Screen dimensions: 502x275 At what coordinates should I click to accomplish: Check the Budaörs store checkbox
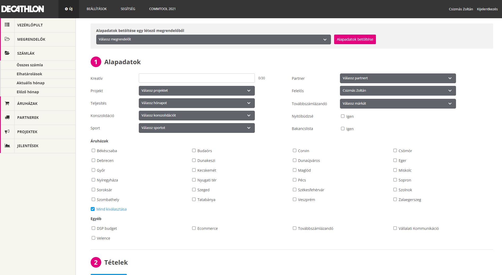click(194, 151)
